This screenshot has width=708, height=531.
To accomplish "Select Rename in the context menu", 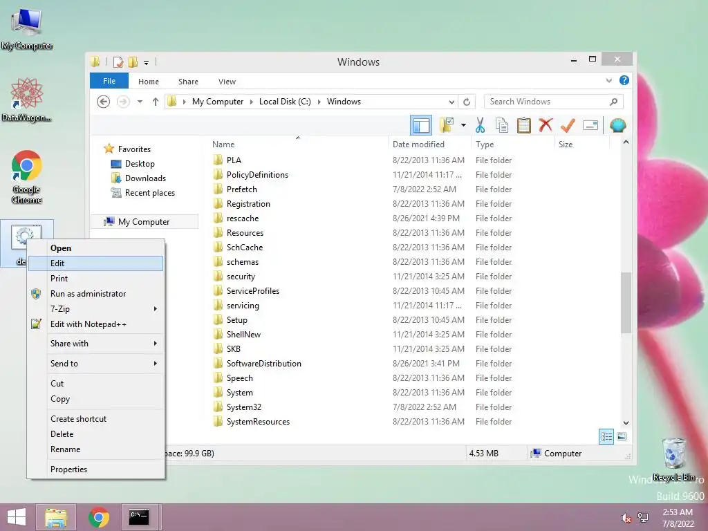I will coord(95,449).
